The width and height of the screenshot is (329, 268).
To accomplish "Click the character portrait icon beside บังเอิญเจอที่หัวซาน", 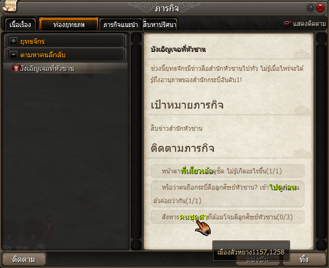I will [x=16, y=68].
